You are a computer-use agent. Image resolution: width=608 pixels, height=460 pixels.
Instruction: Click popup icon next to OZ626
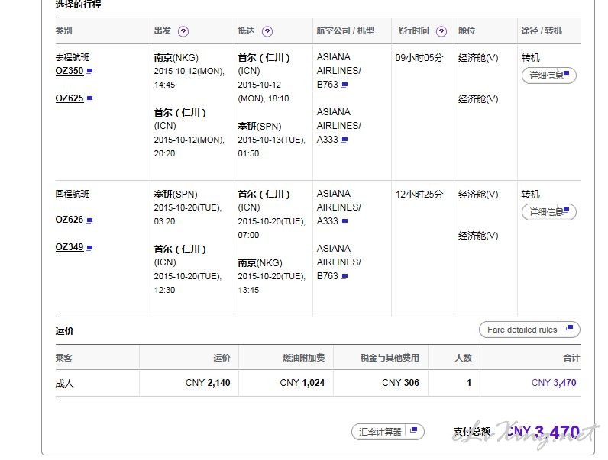click(89, 220)
